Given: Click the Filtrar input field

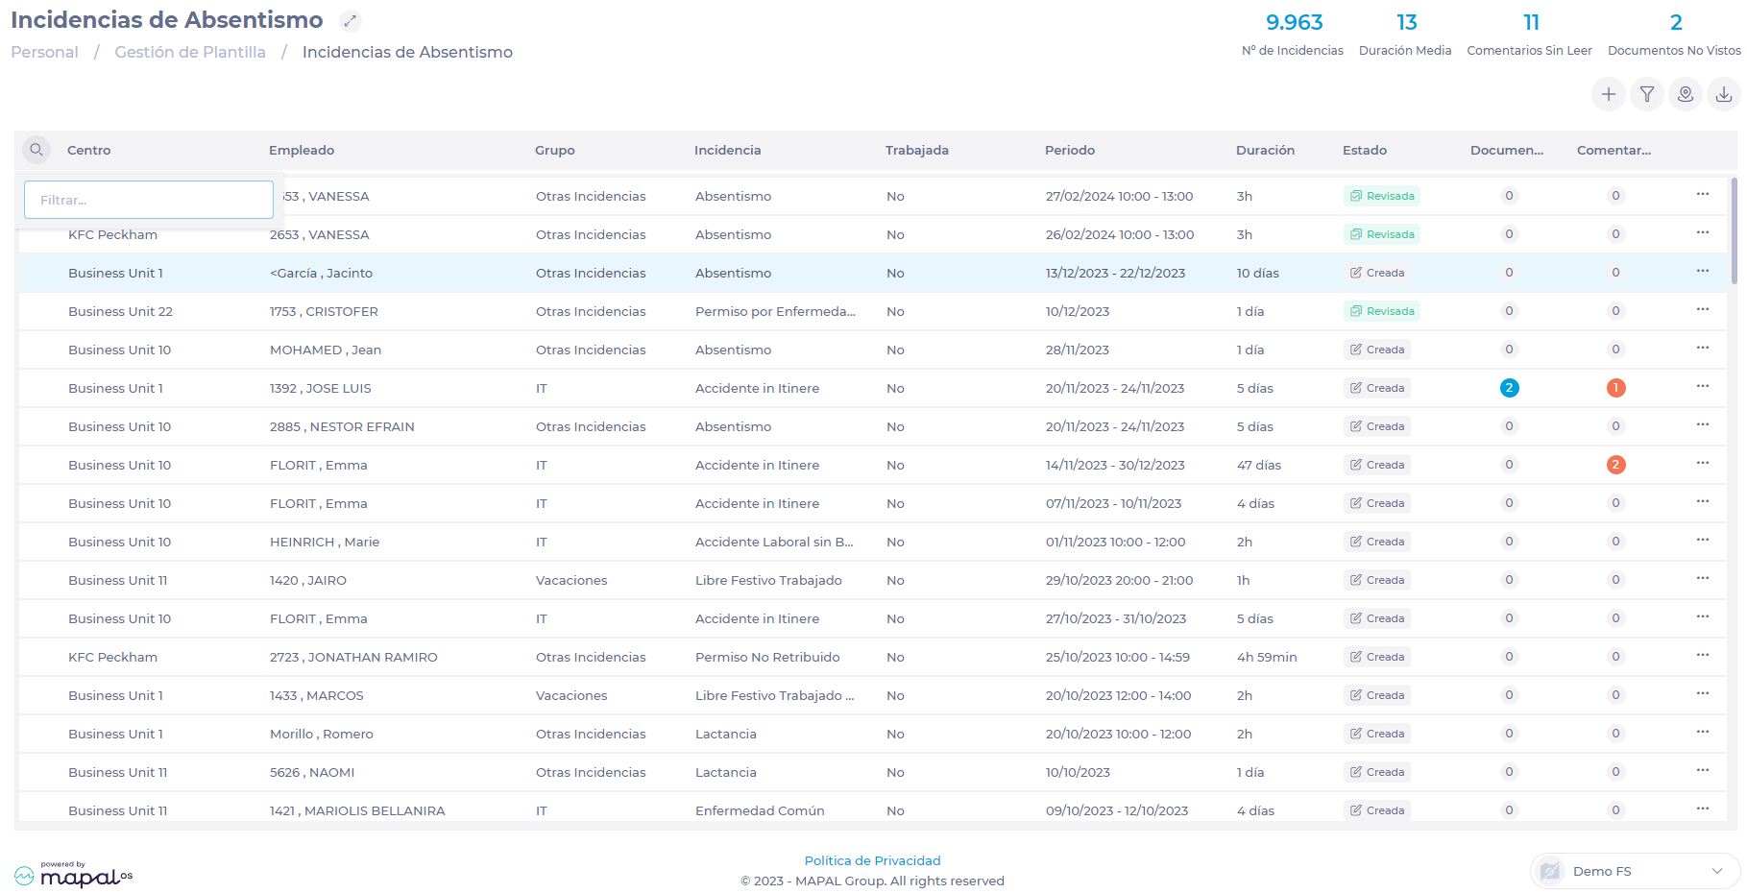Looking at the screenshot, I should 149,200.
